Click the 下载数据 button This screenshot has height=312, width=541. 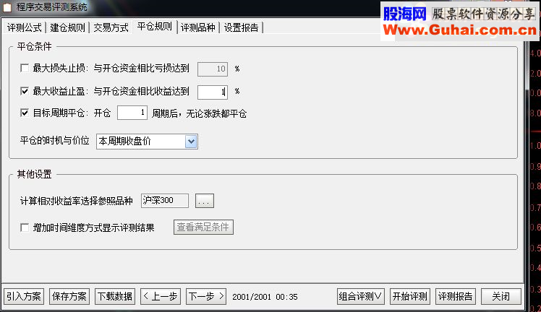point(115,297)
